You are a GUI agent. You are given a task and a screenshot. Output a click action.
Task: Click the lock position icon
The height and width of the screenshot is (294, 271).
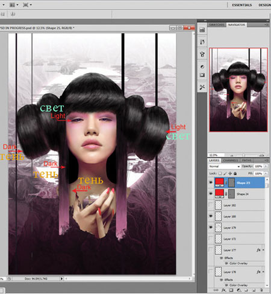(x=230, y=173)
